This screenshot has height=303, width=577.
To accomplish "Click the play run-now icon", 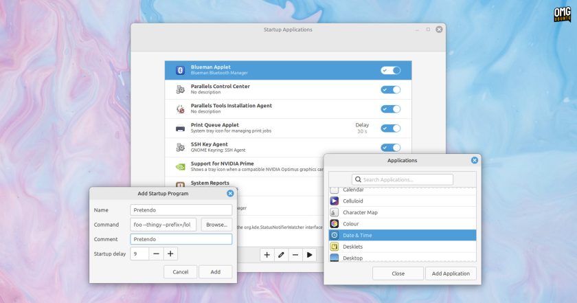I will 310,255.
